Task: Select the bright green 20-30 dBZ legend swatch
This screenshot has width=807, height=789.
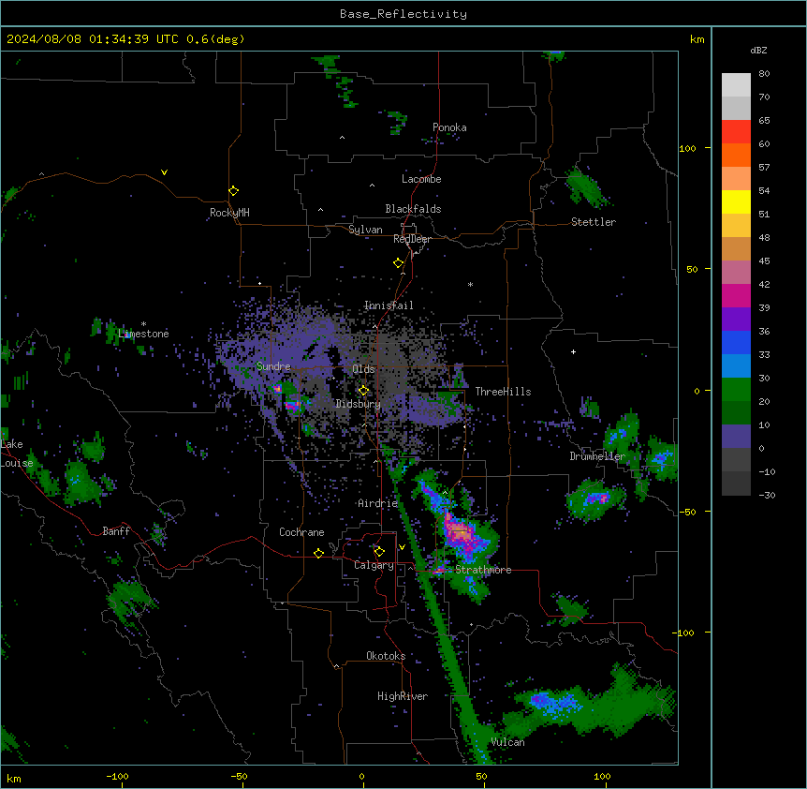Action: tap(736, 390)
